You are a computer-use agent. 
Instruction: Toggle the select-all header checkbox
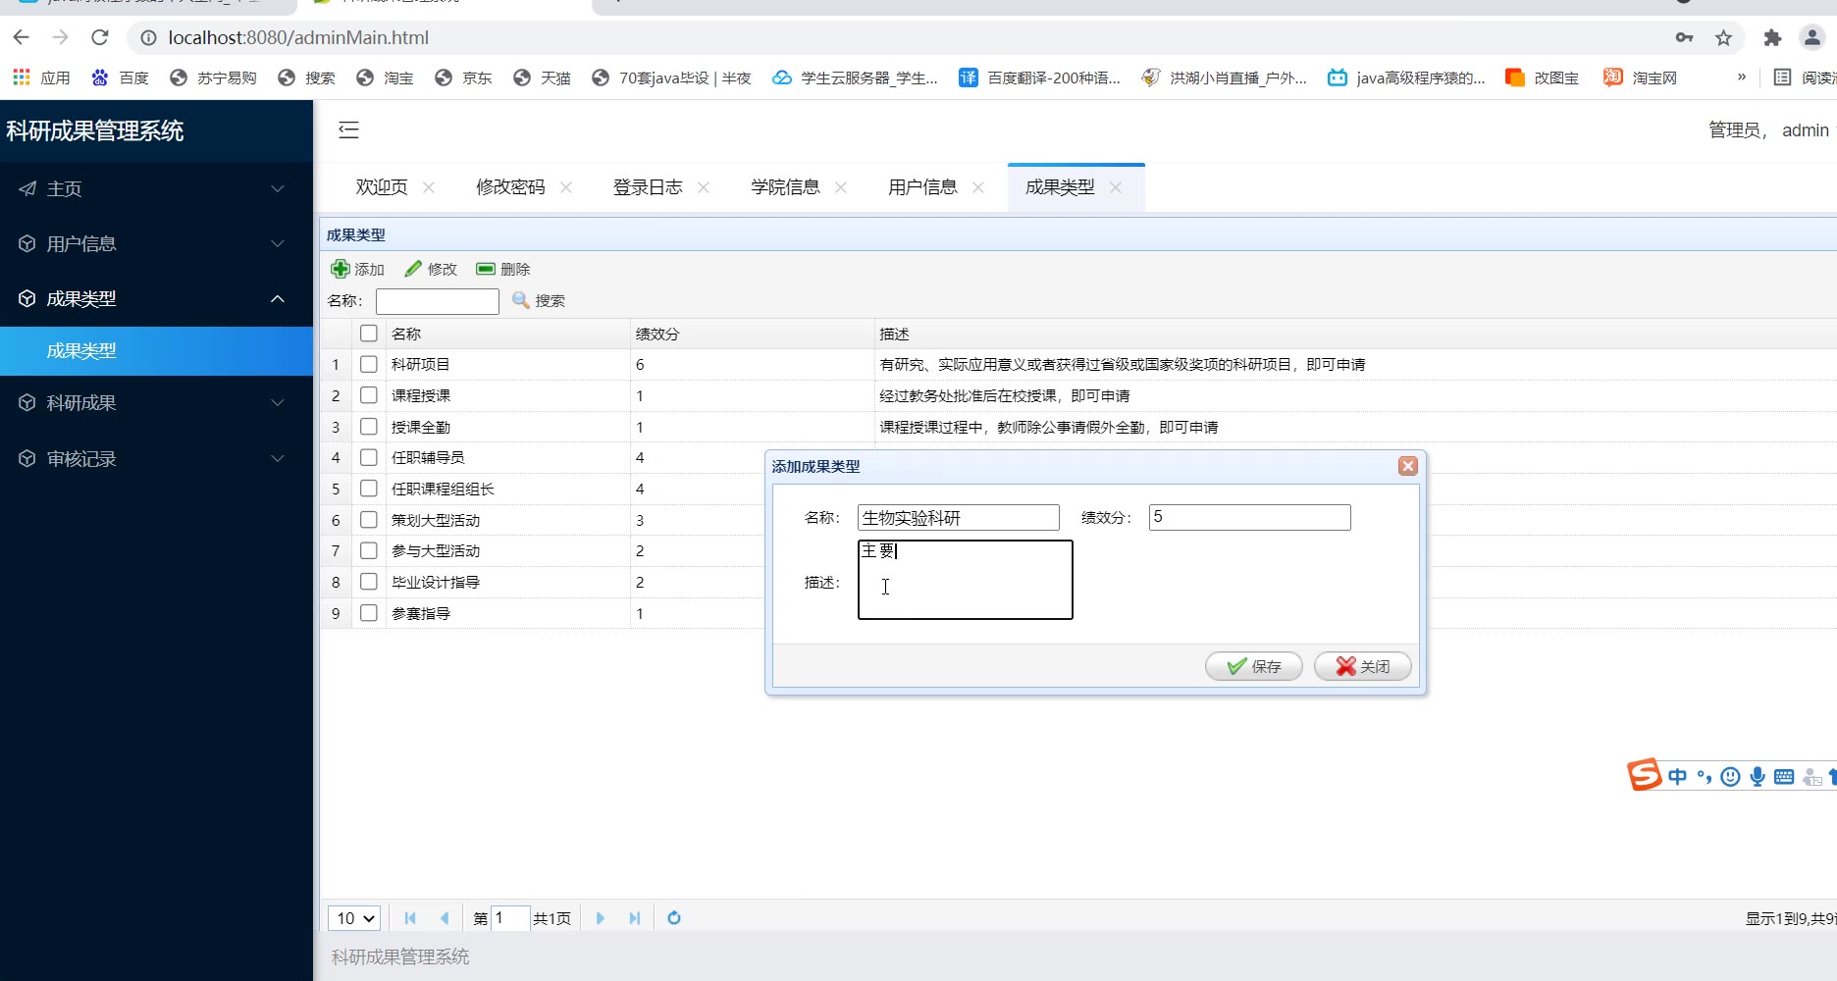(x=369, y=334)
